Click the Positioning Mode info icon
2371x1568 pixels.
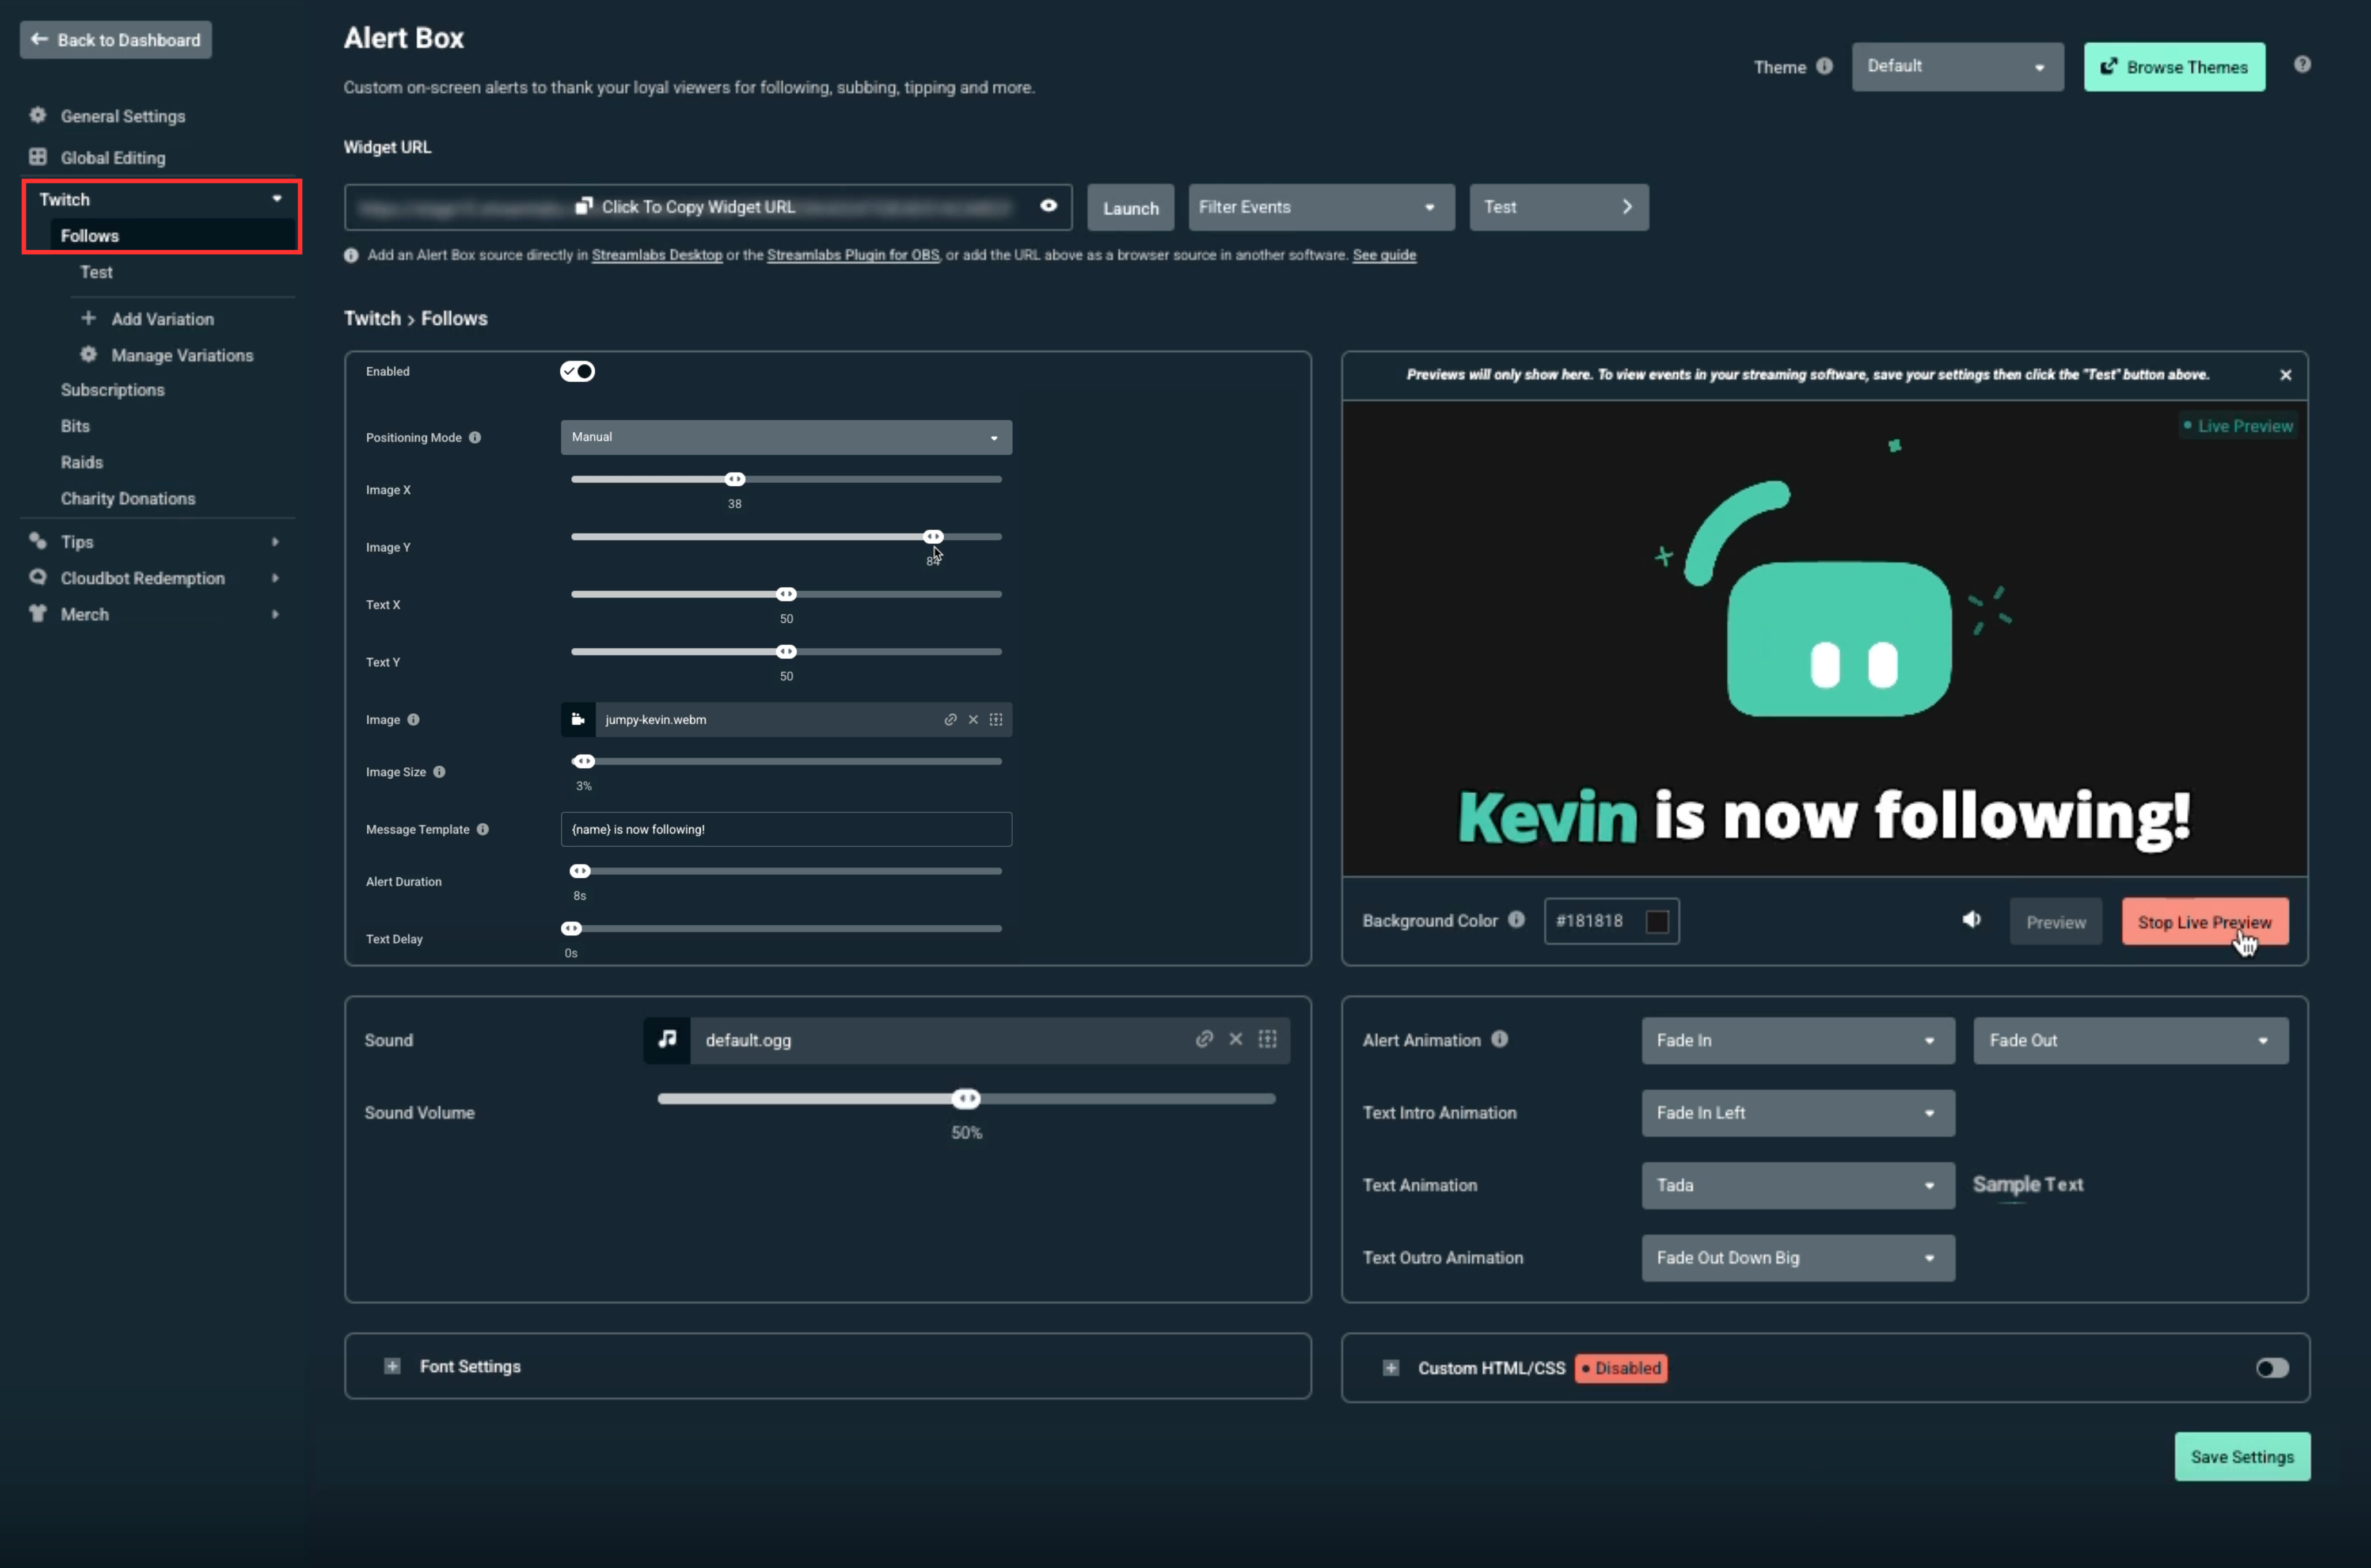(475, 437)
